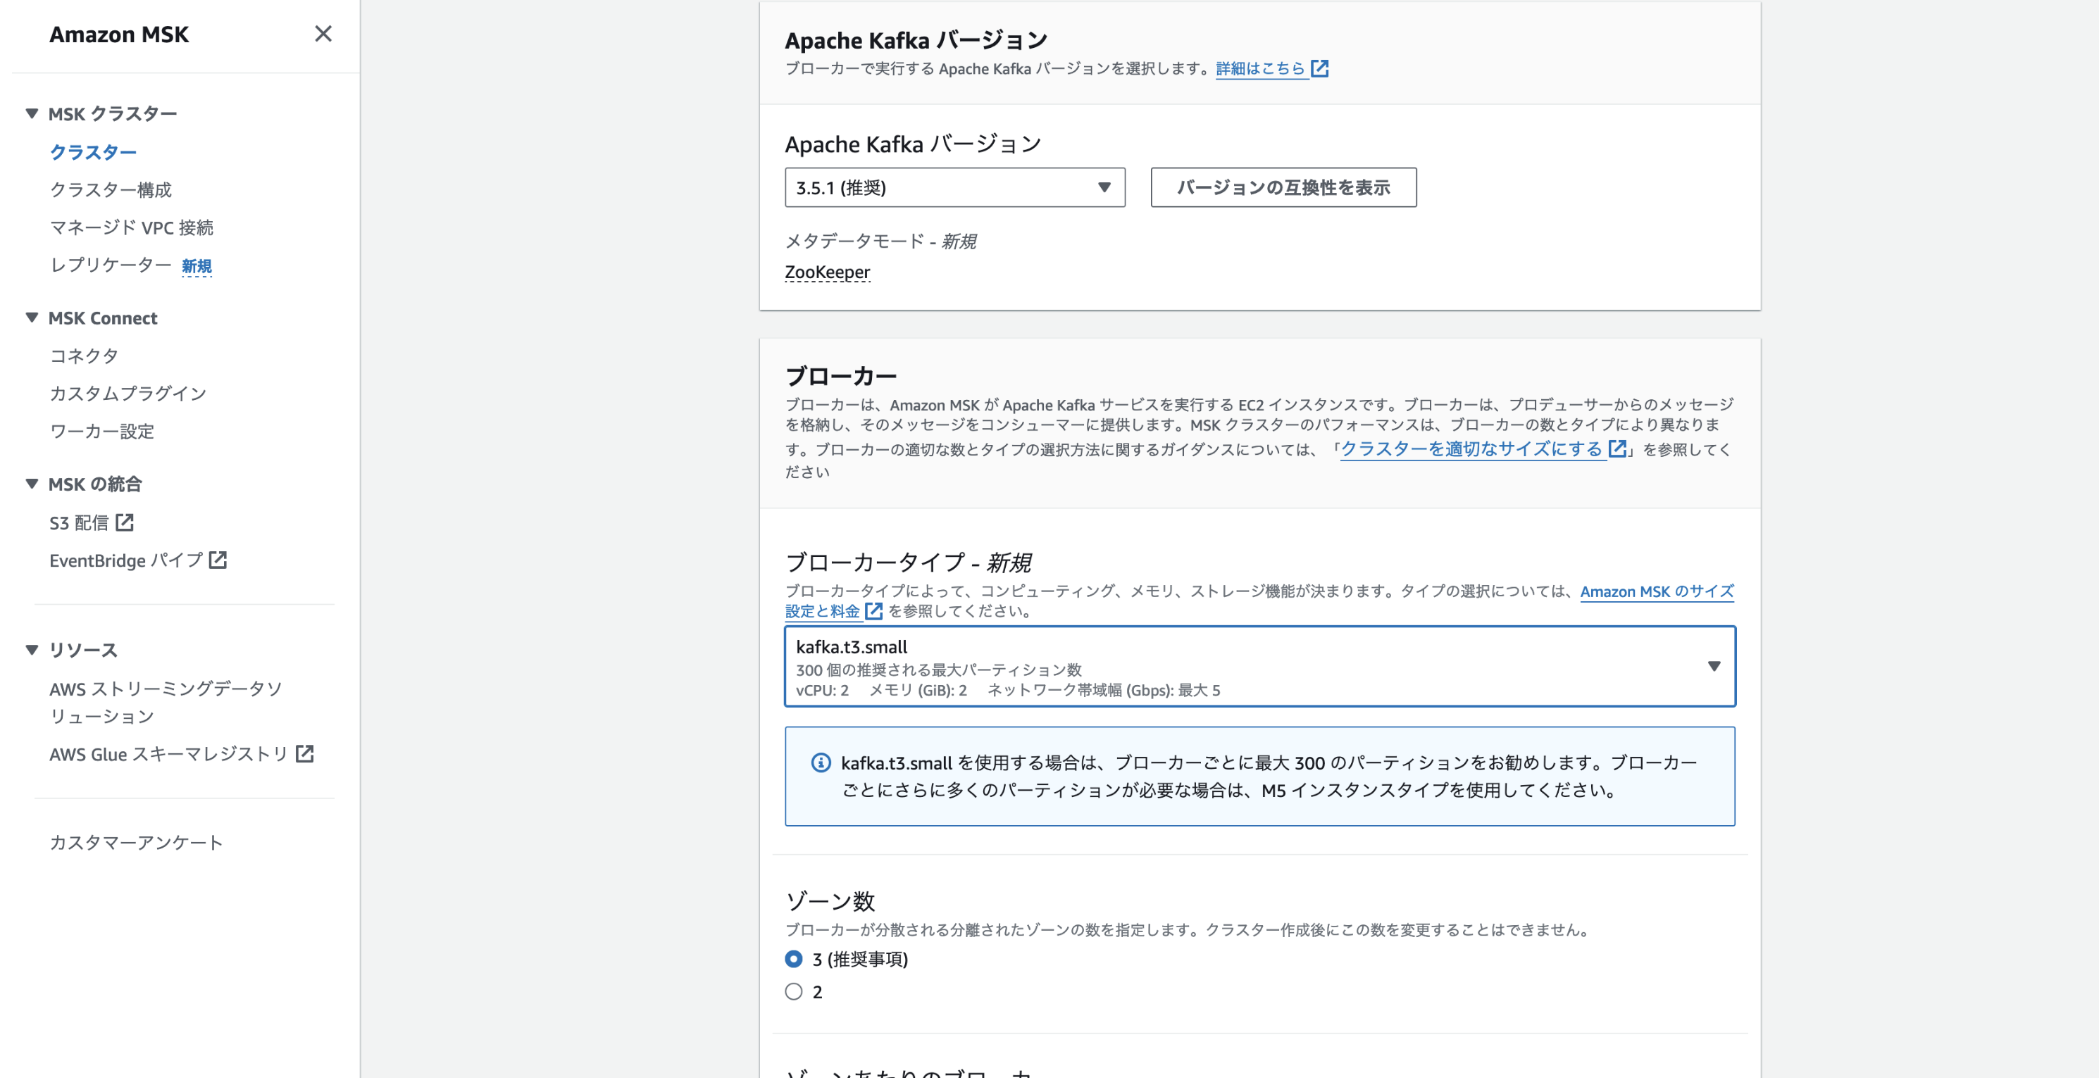Collapse the リソース sidebar section
2099x1080 pixels.
point(32,649)
